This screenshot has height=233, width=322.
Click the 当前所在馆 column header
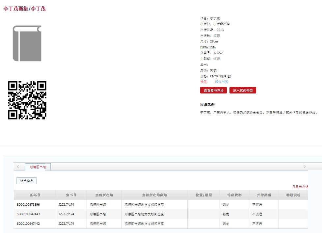pos(104,195)
